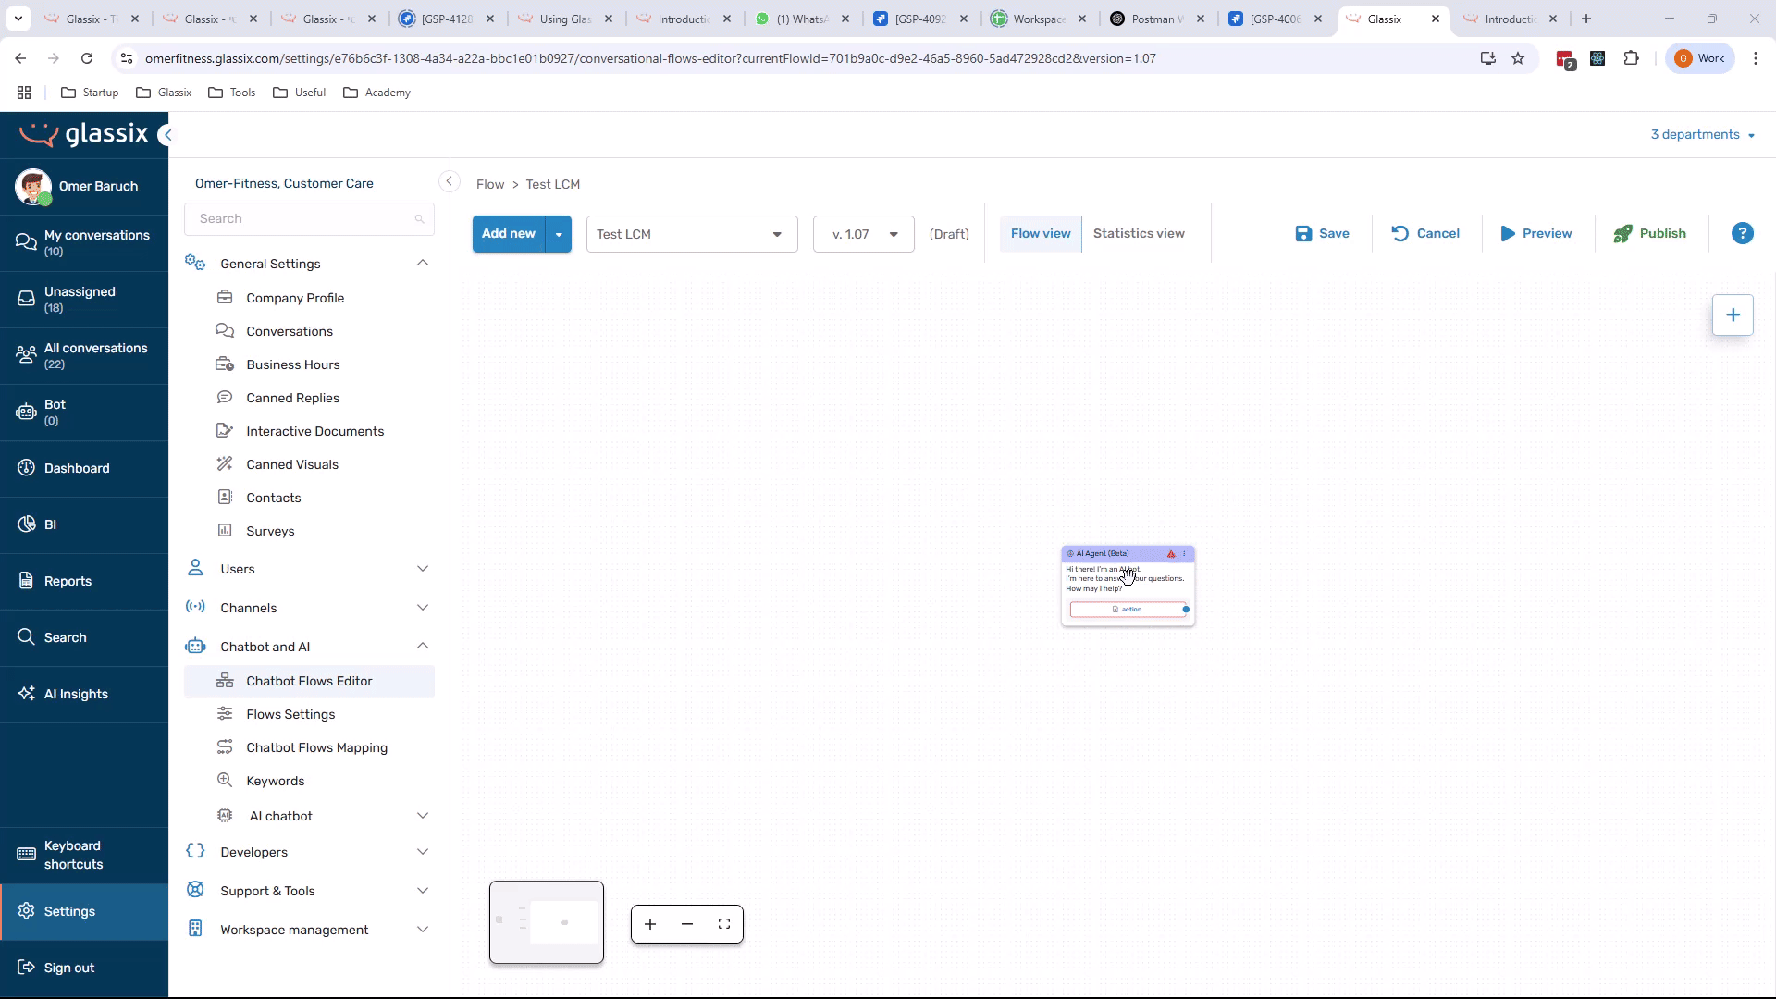Click the Flow breadcrumb link

[490, 184]
